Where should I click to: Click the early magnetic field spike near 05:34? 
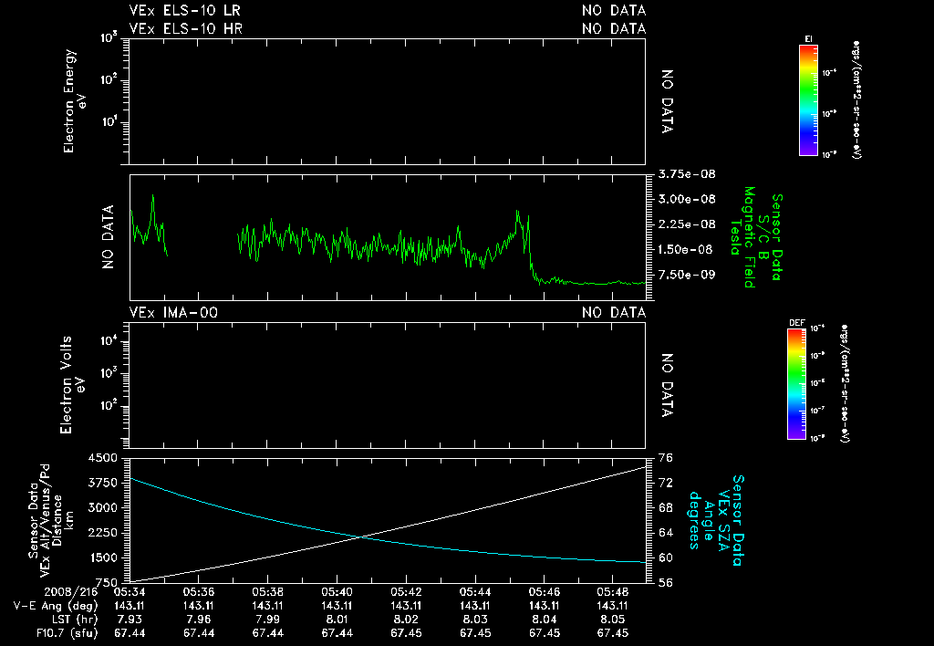pyautogui.click(x=153, y=195)
